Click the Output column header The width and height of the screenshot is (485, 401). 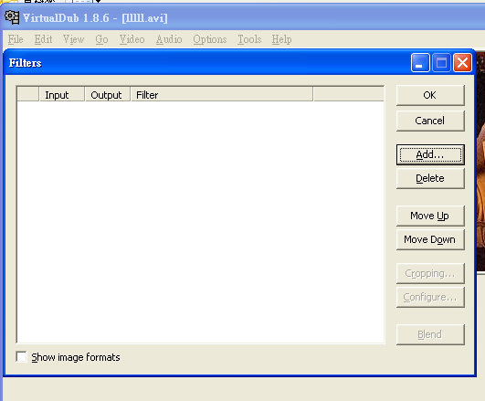coord(108,94)
